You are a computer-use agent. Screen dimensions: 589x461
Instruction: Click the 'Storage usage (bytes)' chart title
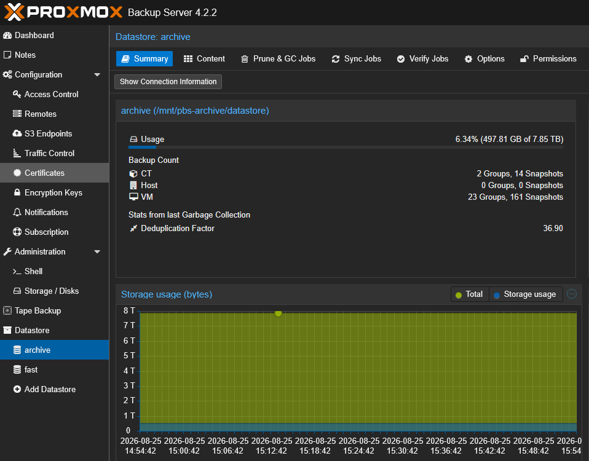point(167,294)
